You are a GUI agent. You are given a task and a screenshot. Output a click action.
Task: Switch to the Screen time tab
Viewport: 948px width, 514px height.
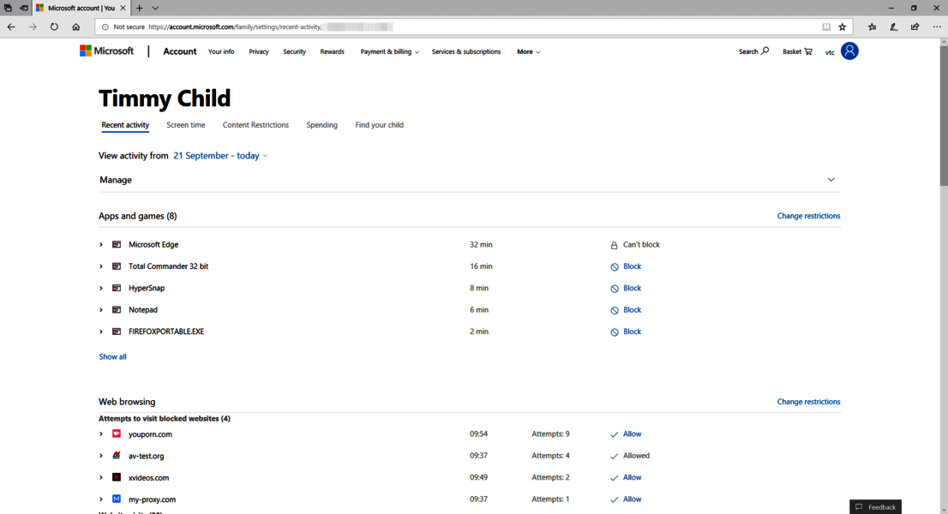[x=185, y=125]
